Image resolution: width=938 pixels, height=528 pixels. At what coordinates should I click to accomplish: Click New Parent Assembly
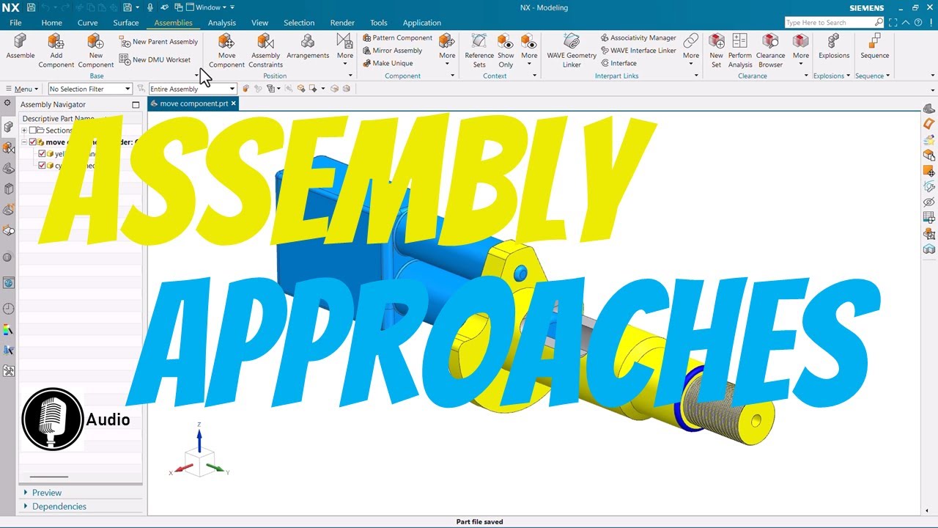click(x=159, y=42)
